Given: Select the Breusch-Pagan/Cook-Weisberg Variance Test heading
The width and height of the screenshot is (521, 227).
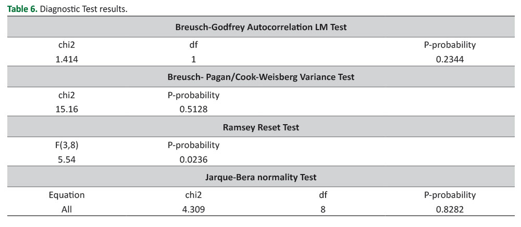Looking at the screenshot, I should point(261,77).
